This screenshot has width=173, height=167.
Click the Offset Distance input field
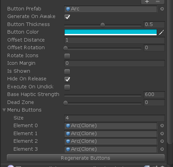click(x=114, y=40)
